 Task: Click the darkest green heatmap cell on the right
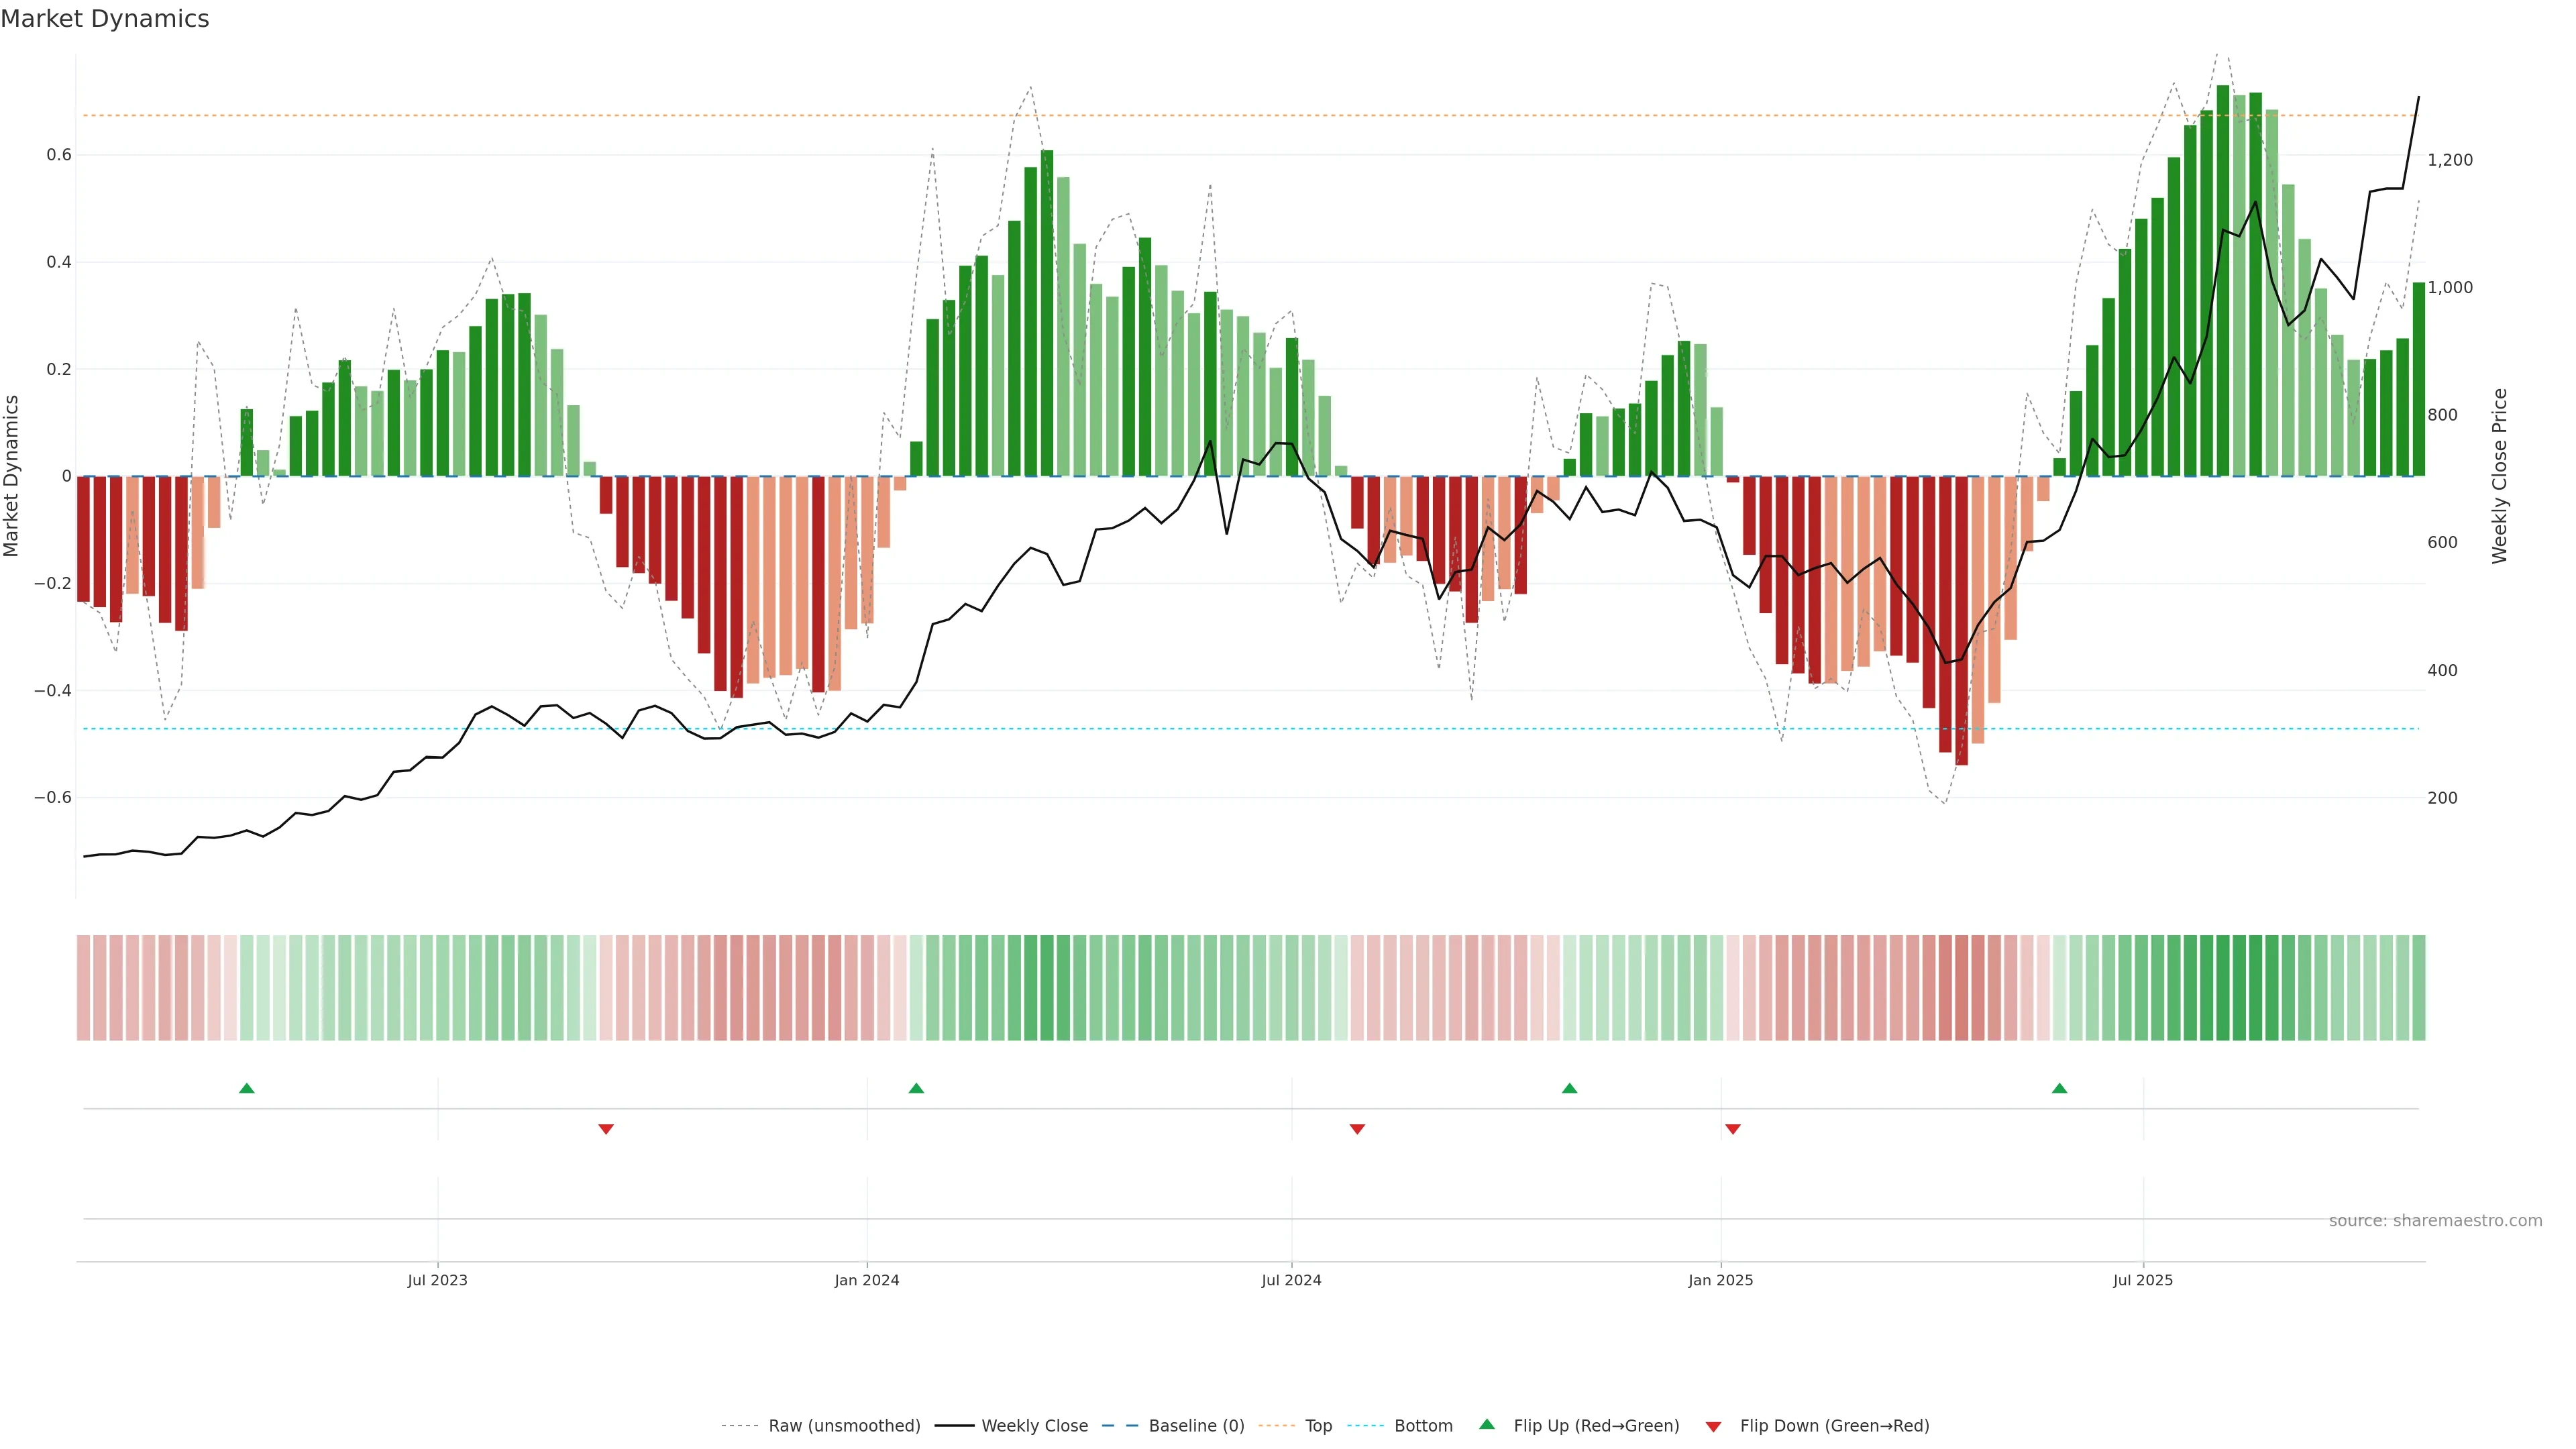coord(2223,987)
